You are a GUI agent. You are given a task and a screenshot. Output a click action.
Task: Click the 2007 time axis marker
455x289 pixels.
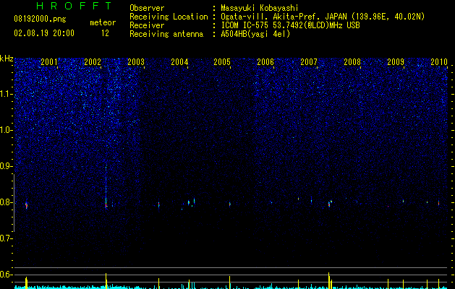309,61
